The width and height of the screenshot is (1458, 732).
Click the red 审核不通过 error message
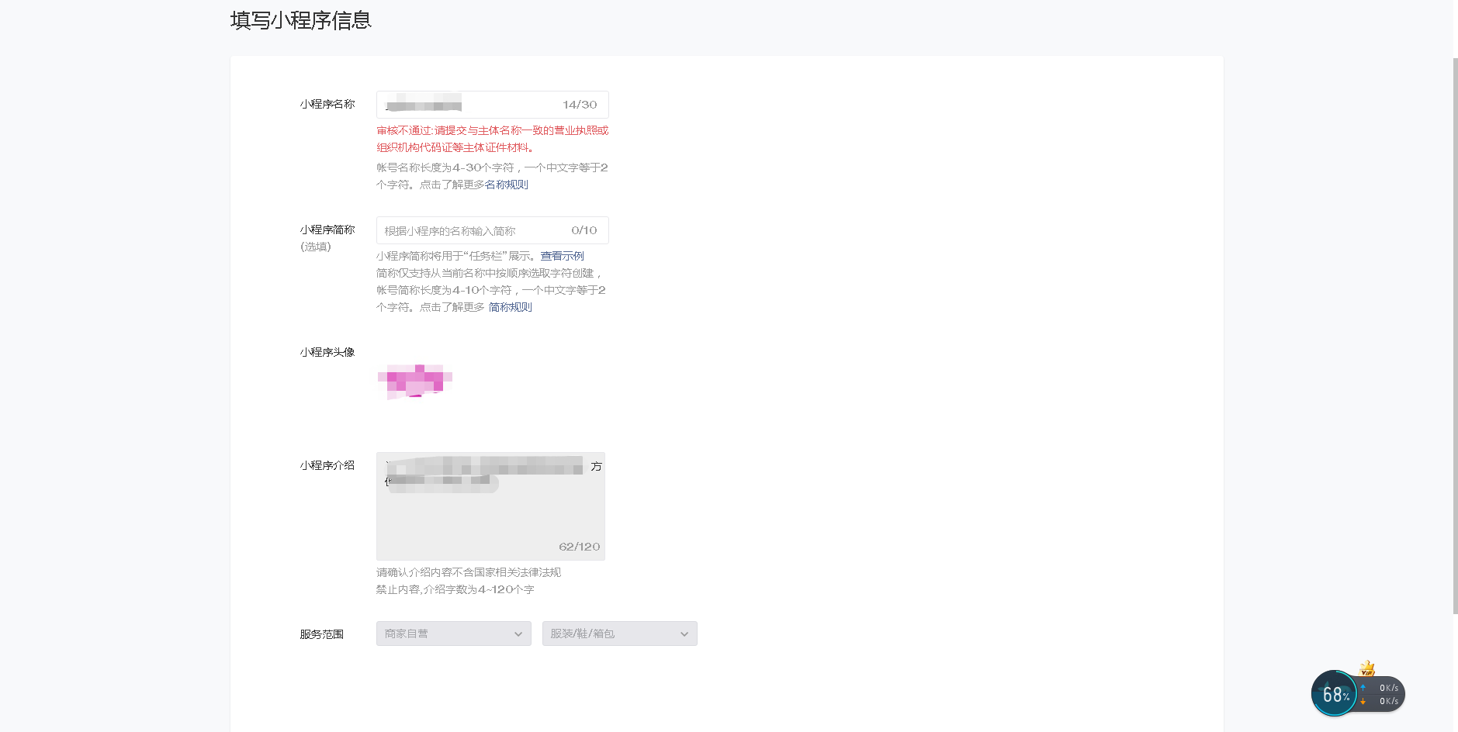[493, 139]
